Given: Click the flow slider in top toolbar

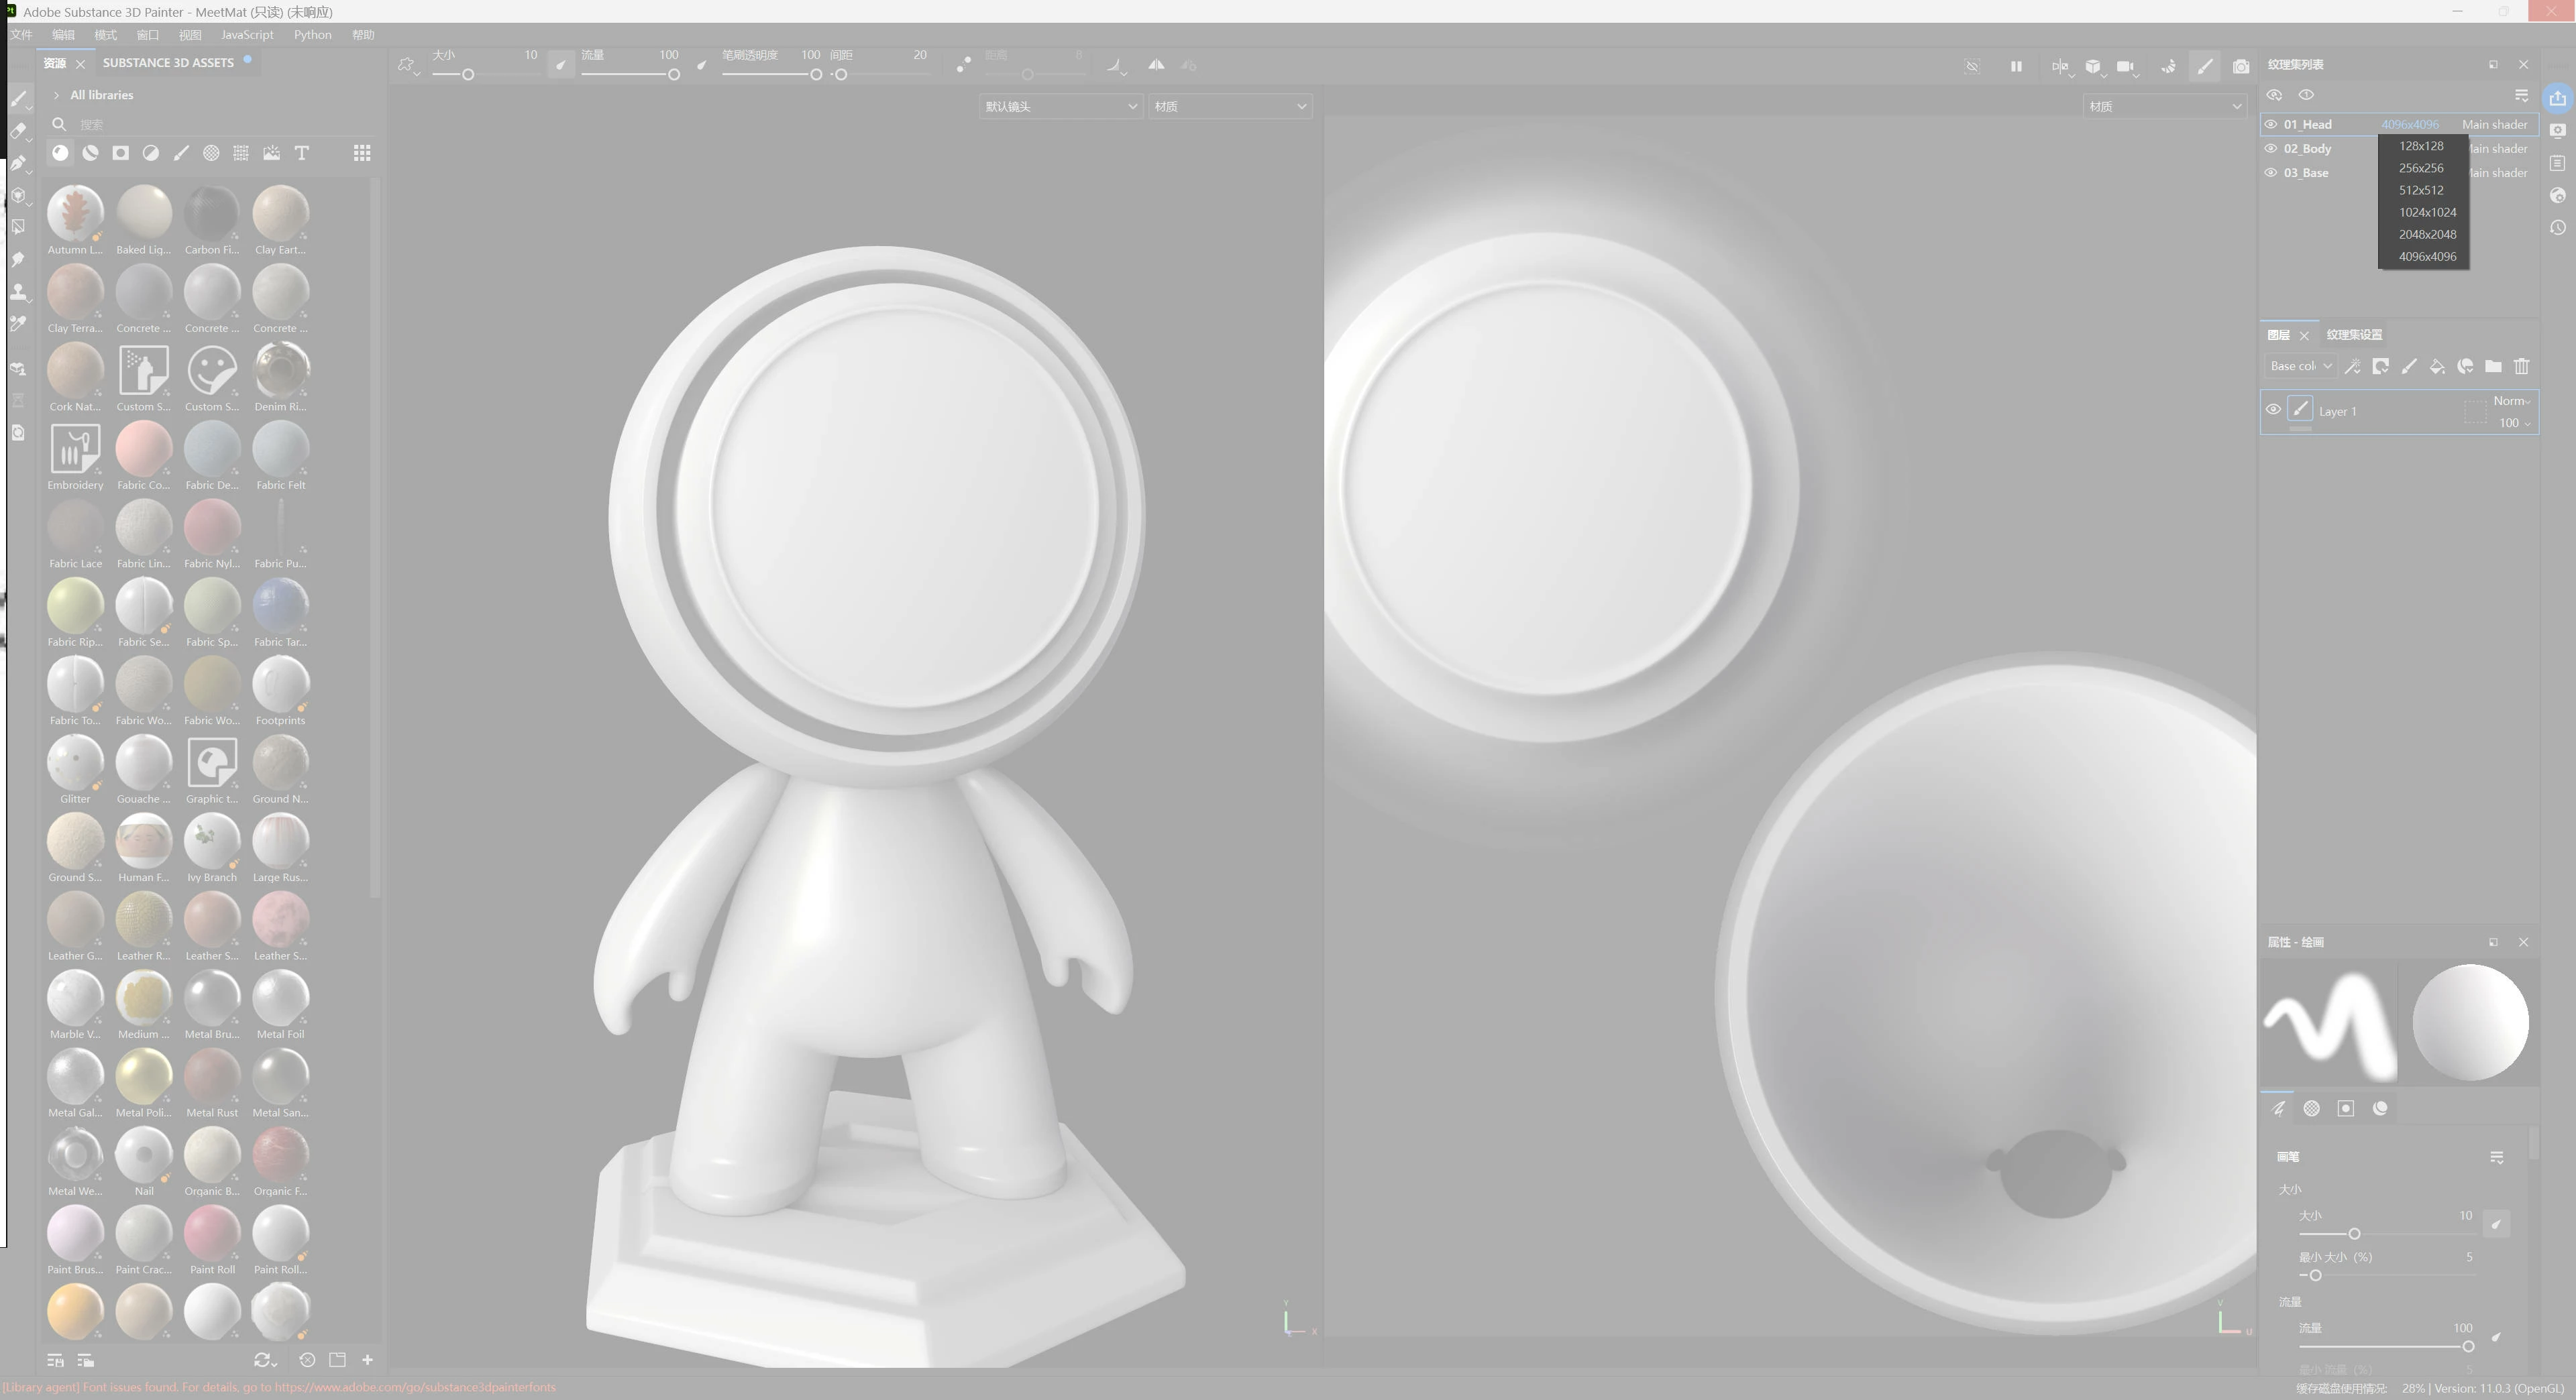Looking at the screenshot, I should click(x=628, y=75).
